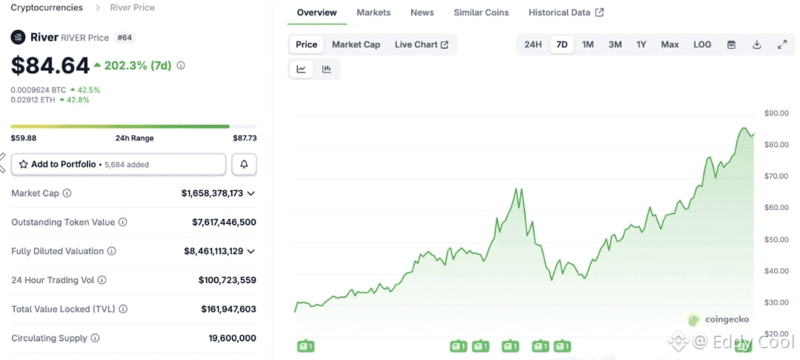Click the $161,947,603 TVL value
800x360 pixels.
pos(229,309)
